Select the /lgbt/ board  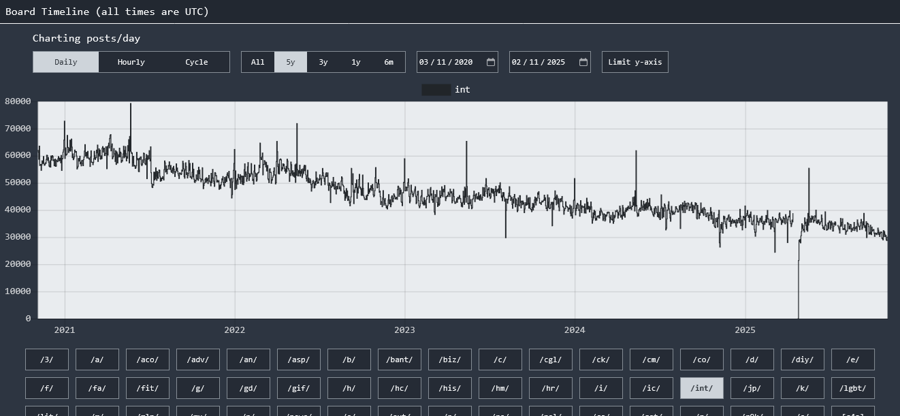pos(853,388)
